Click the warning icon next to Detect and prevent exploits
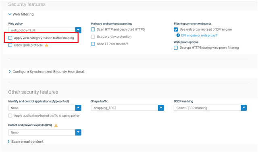 click(x=56, y=125)
